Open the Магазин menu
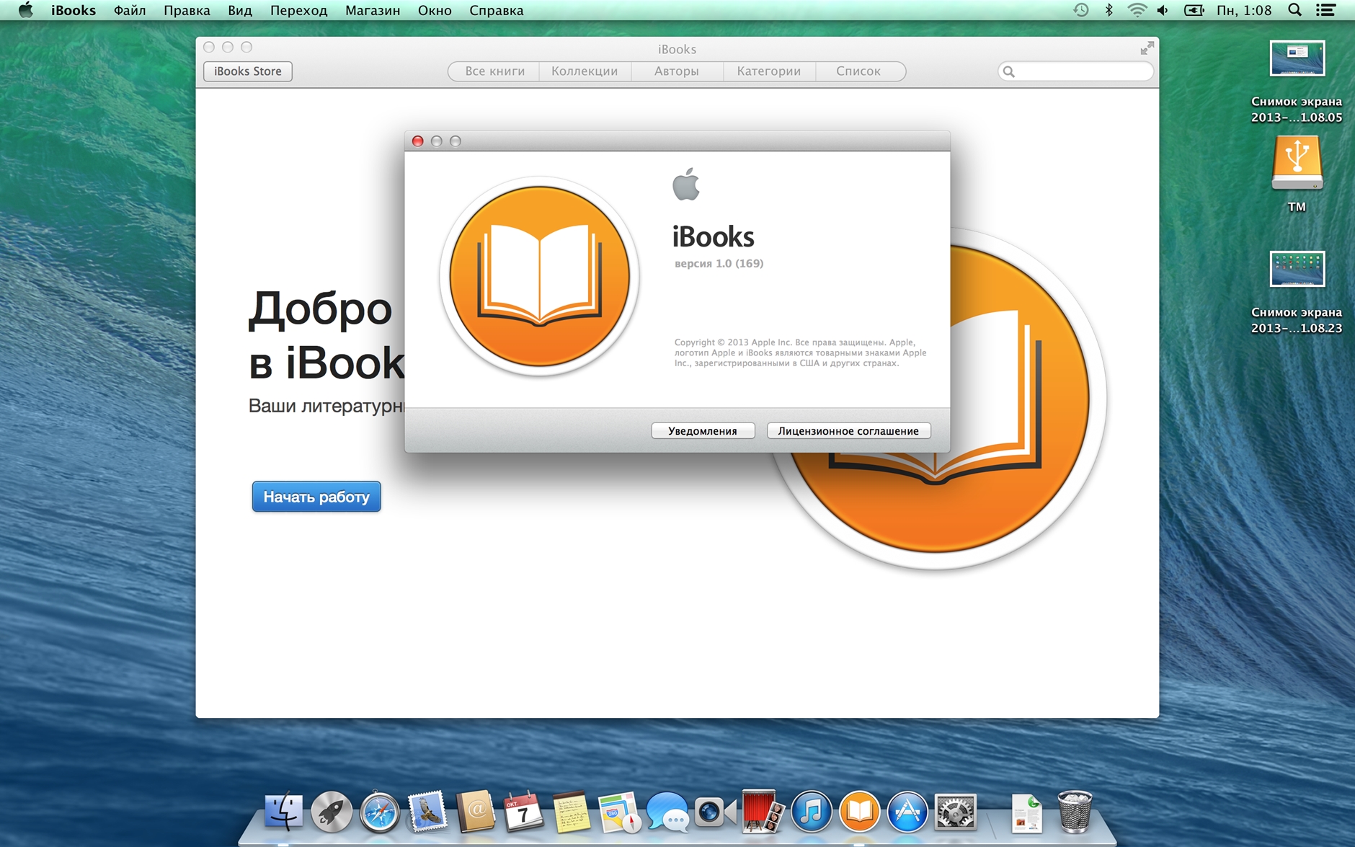 373,10
